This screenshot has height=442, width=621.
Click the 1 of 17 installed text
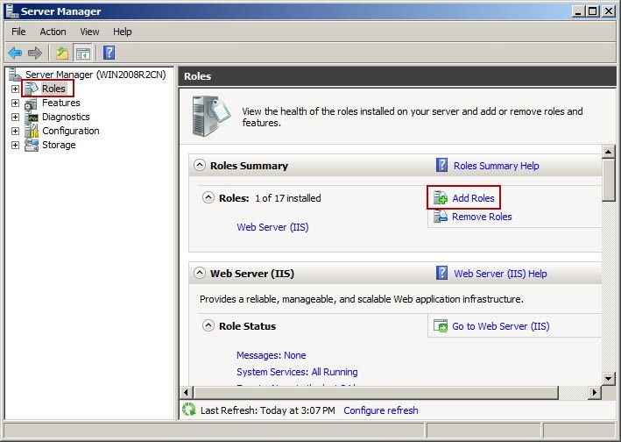[x=288, y=198]
